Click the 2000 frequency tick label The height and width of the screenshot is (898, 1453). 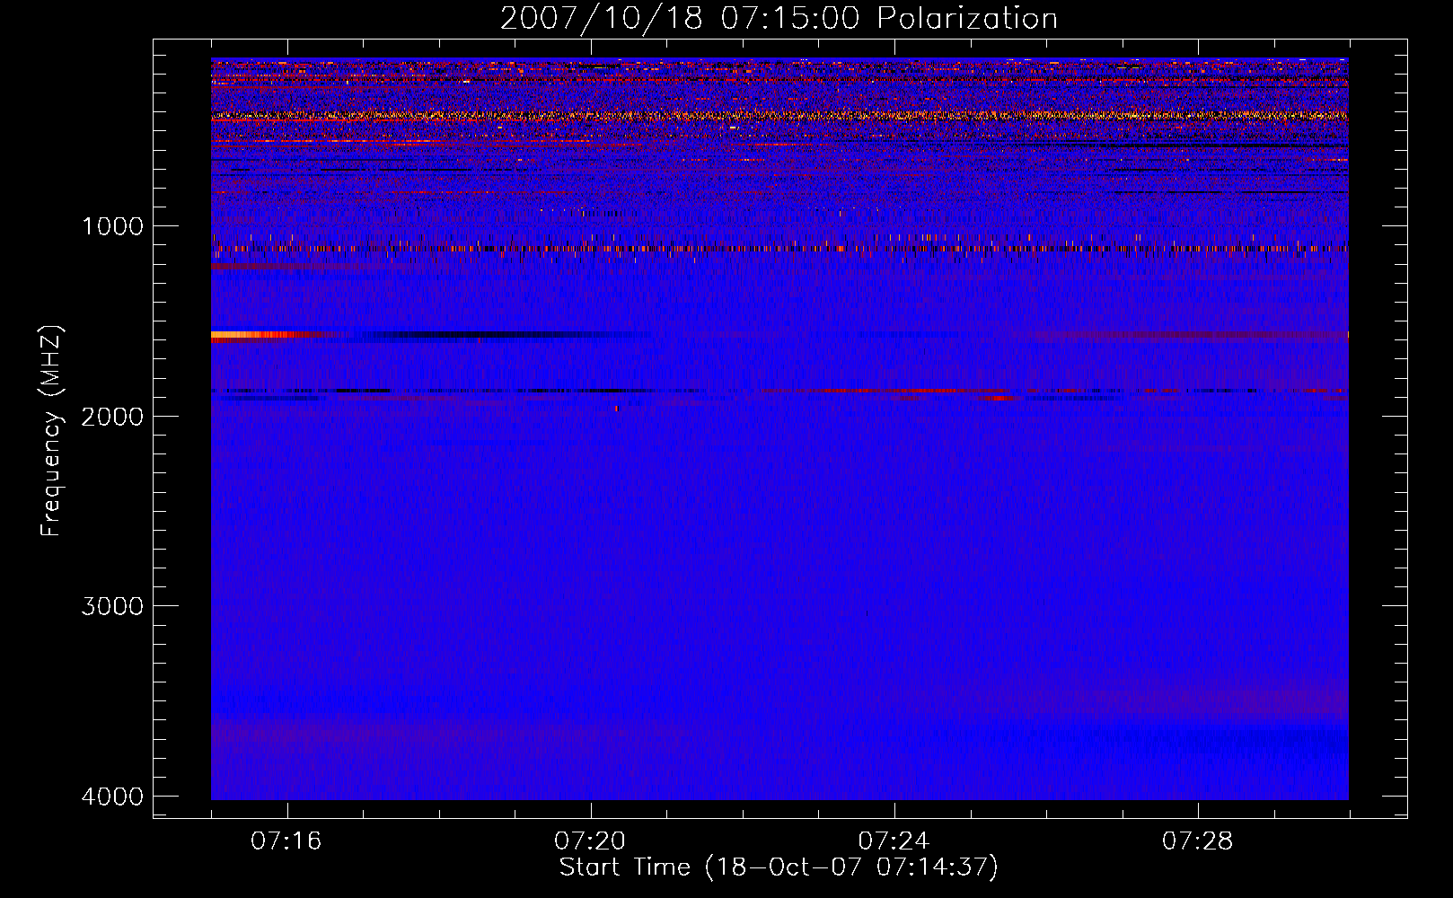(x=113, y=416)
